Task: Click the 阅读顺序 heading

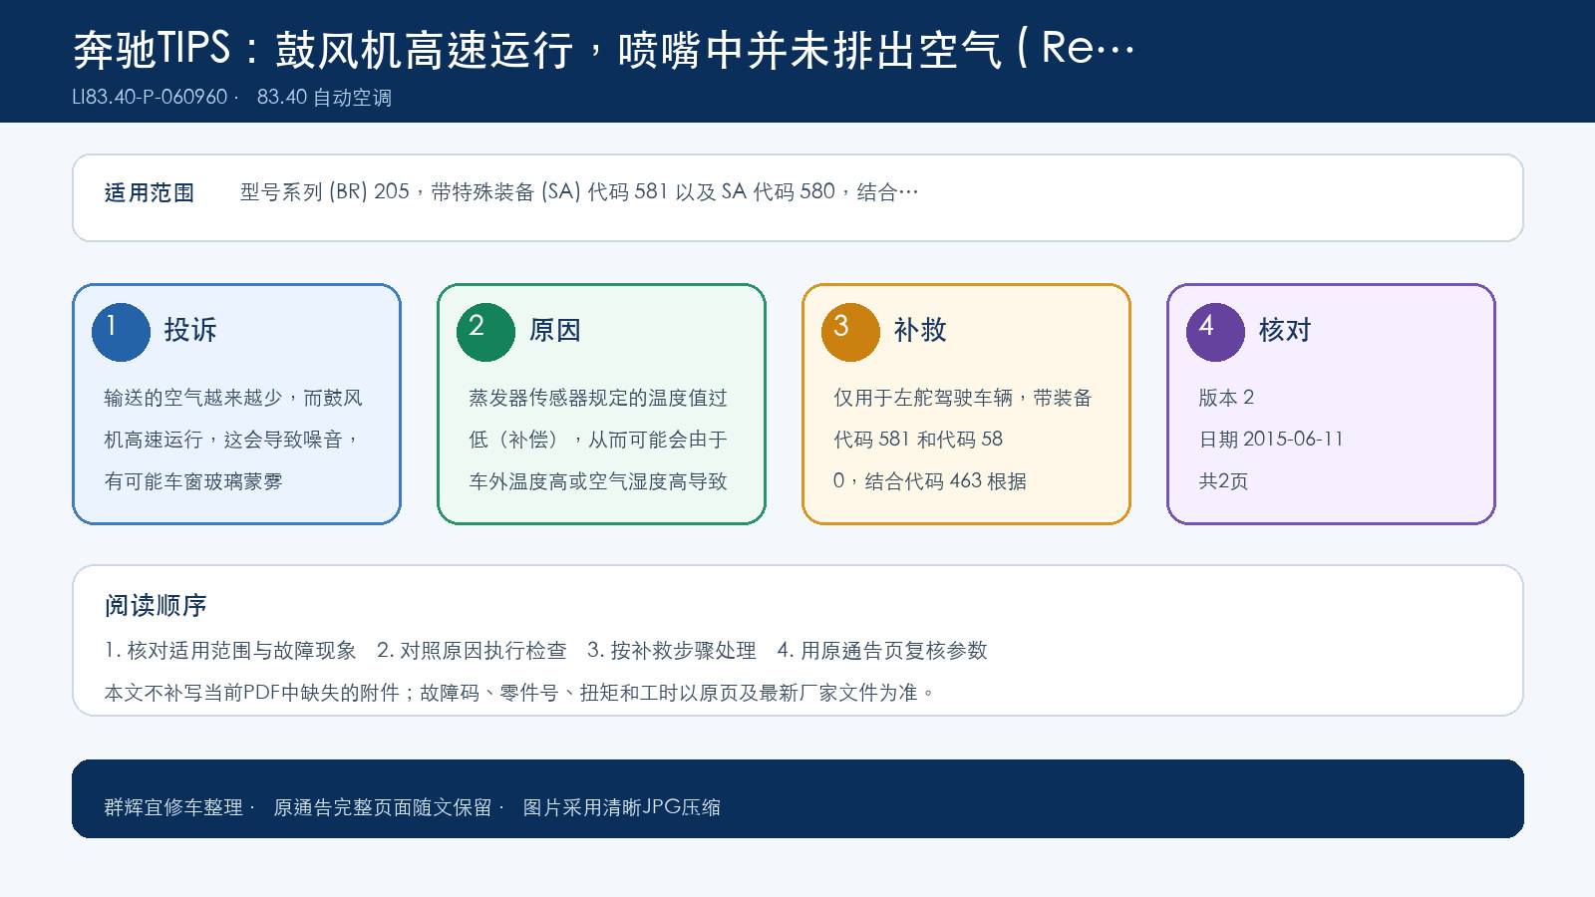Action: tap(156, 606)
